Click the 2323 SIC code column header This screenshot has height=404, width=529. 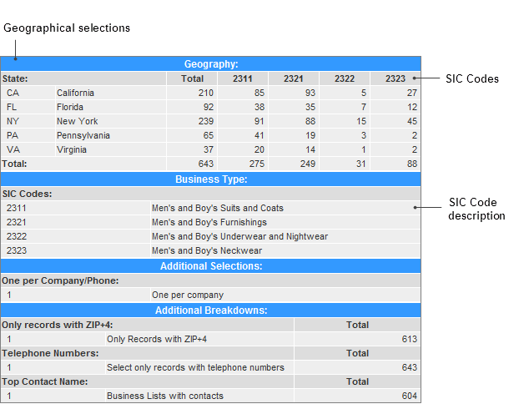pos(395,78)
